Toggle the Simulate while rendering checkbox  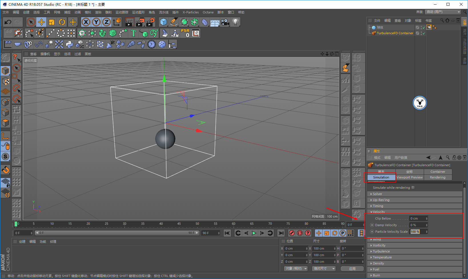click(x=413, y=188)
